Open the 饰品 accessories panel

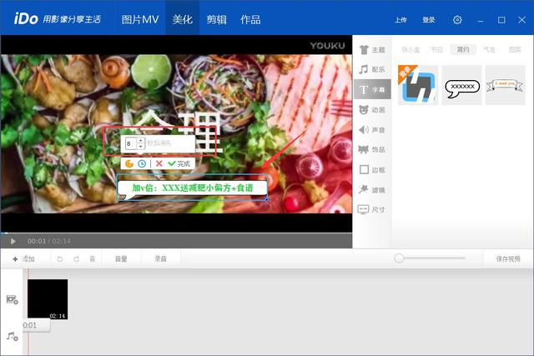click(371, 149)
